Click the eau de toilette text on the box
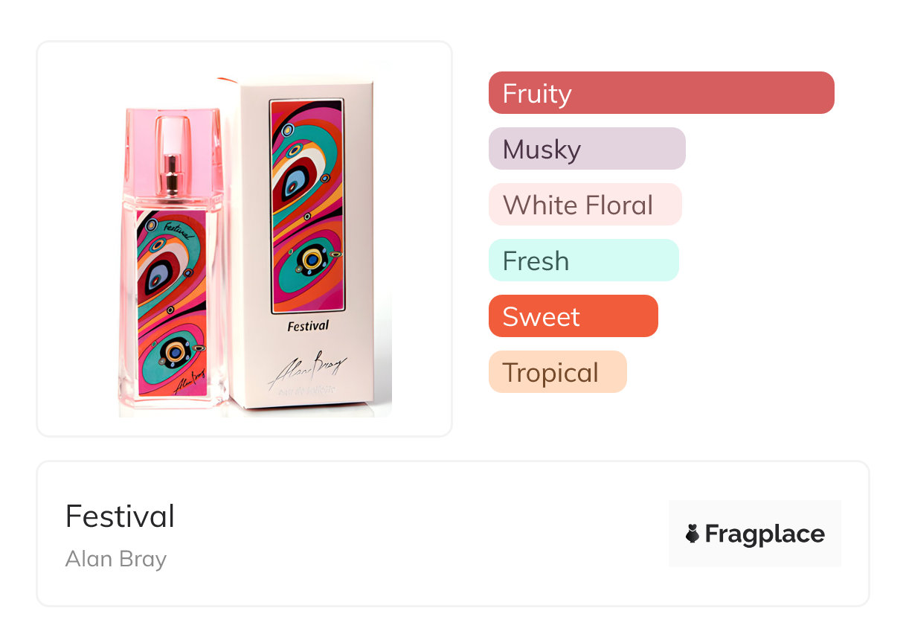The height and width of the screenshot is (643, 906). 307,391
